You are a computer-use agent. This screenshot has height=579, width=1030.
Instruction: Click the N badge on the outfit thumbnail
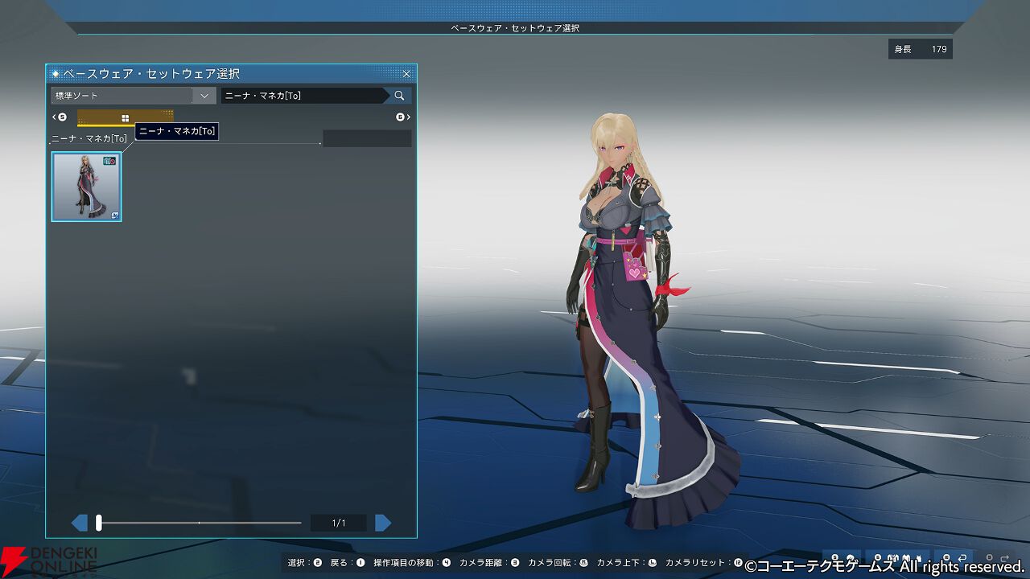[115, 215]
